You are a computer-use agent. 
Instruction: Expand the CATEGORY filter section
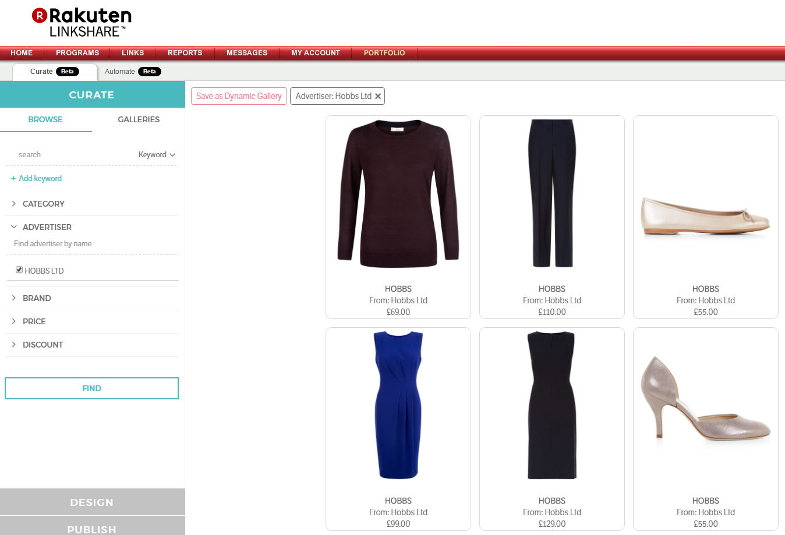click(x=43, y=204)
